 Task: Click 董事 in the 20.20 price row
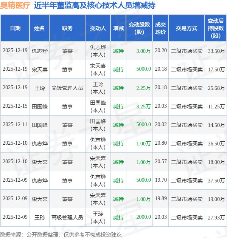[x=67, y=51]
